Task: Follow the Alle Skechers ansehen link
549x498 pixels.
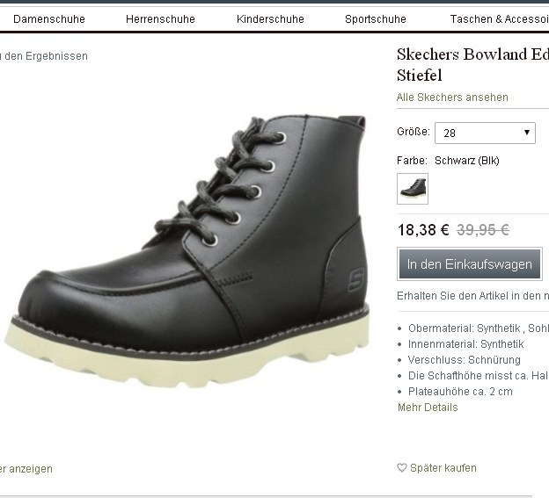Action: pos(452,97)
